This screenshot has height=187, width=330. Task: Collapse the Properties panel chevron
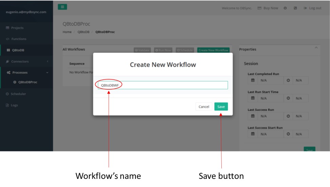pyautogui.click(x=316, y=48)
